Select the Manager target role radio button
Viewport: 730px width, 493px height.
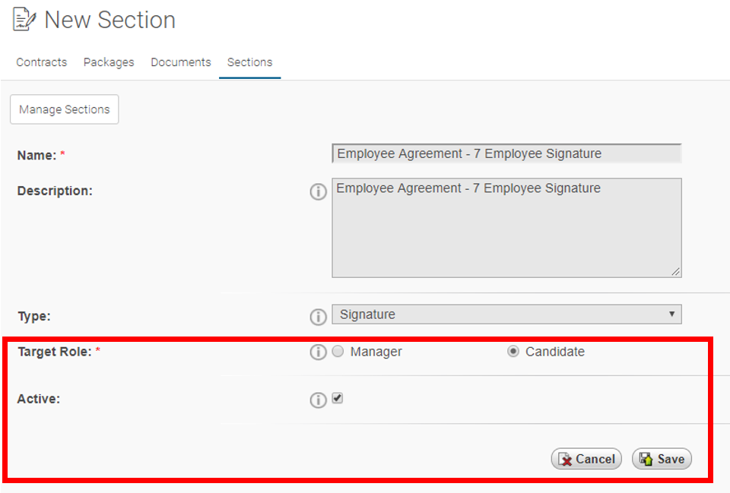(338, 351)
